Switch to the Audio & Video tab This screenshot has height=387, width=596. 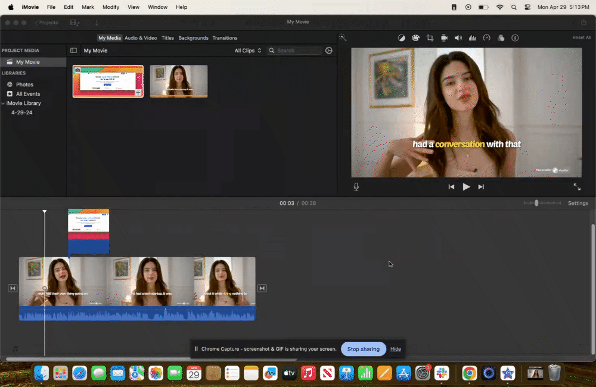tap(141, 38)
